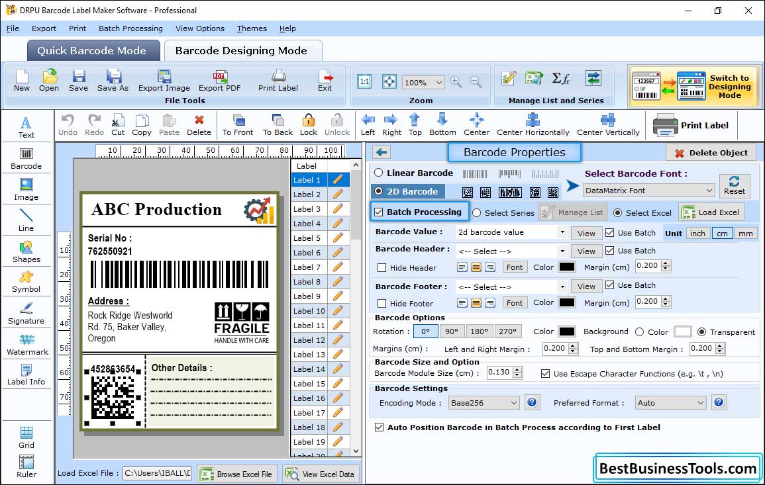765x485 pixels.
Task: Click the 1:1 actual size icon
Action: click(x=364, y=82)
